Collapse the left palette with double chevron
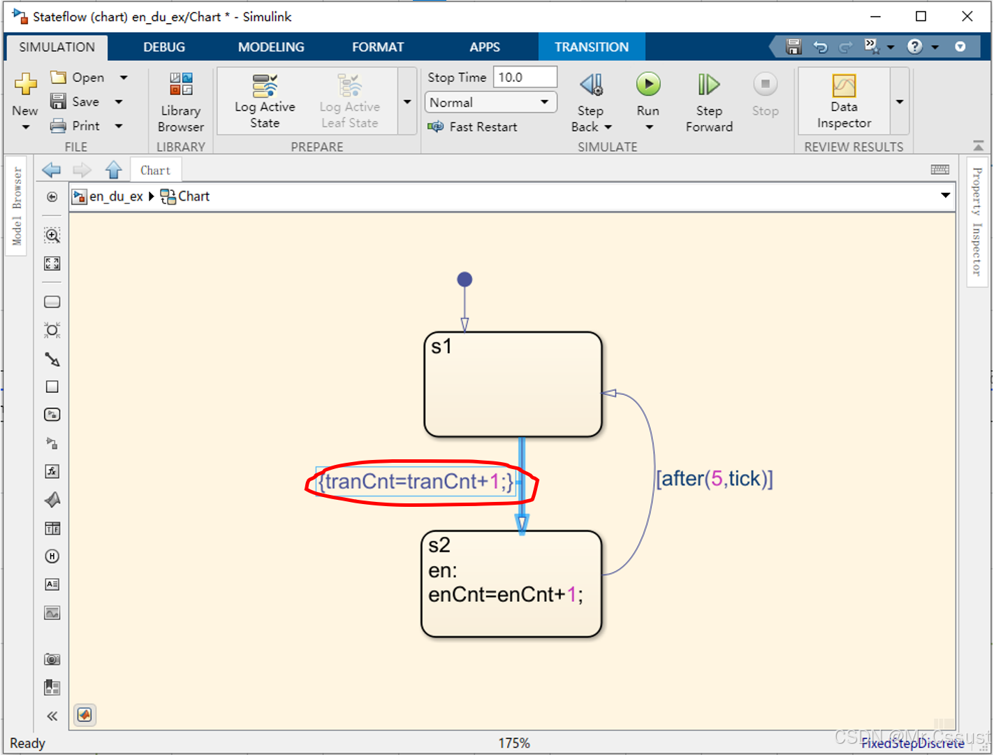Image resolution: width=994 pixels, height=755 pixels. pos(52,716)
